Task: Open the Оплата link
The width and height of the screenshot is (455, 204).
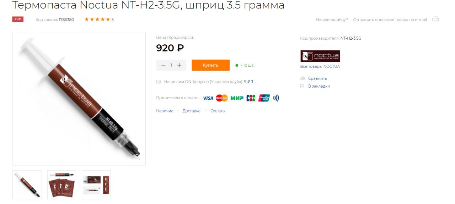Action: point(218,111)
